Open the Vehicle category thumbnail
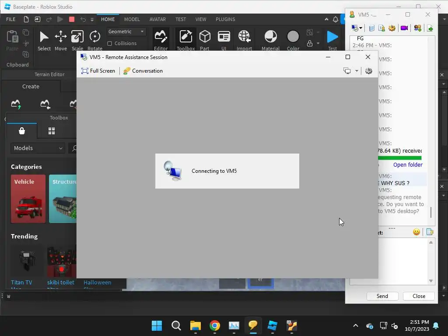 28,199
